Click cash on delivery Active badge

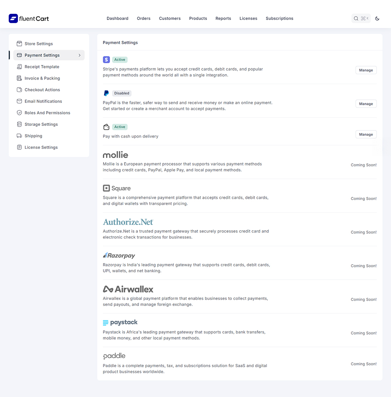(x=120, y=127)
